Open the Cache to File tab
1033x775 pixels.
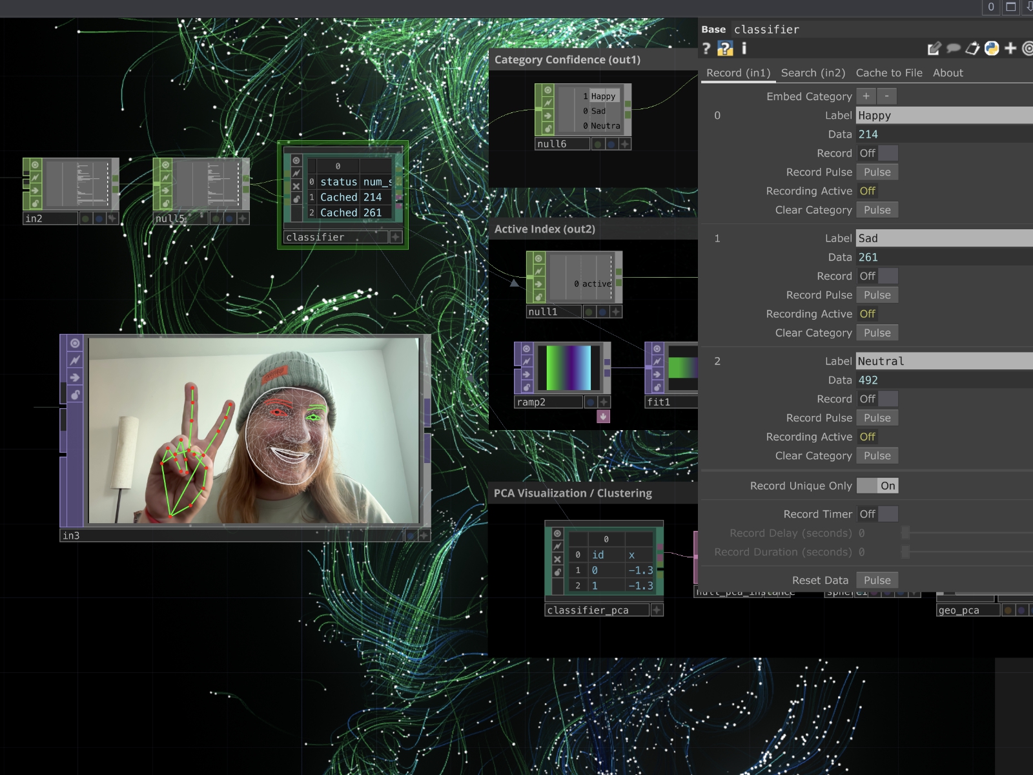888,73
